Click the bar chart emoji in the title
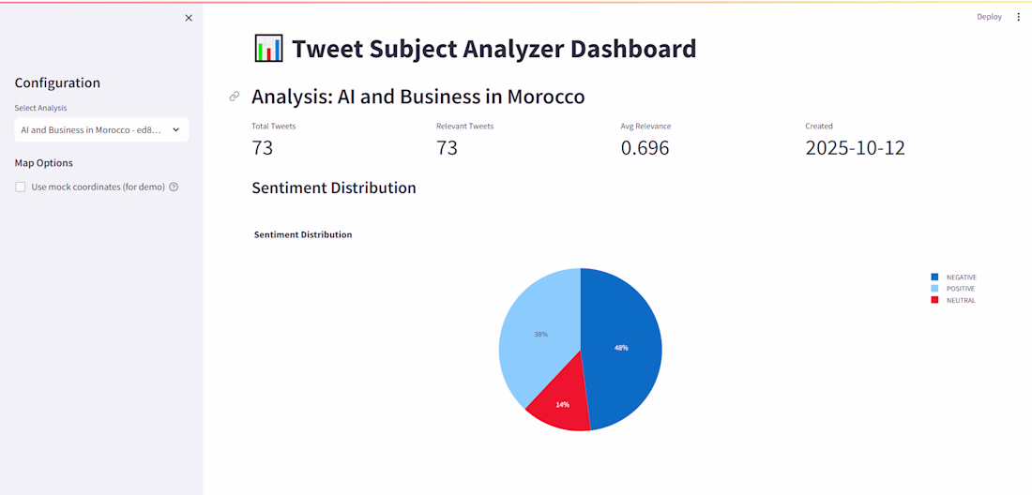Screen dimensions: 1032x495 (268, 49)
